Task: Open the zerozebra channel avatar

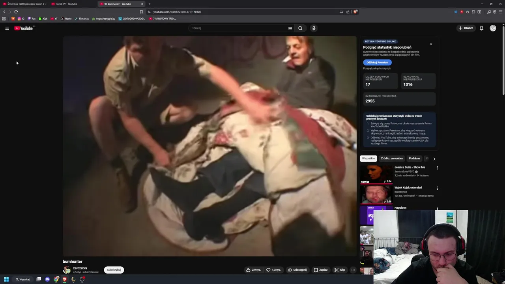Action: pos(67,270)
